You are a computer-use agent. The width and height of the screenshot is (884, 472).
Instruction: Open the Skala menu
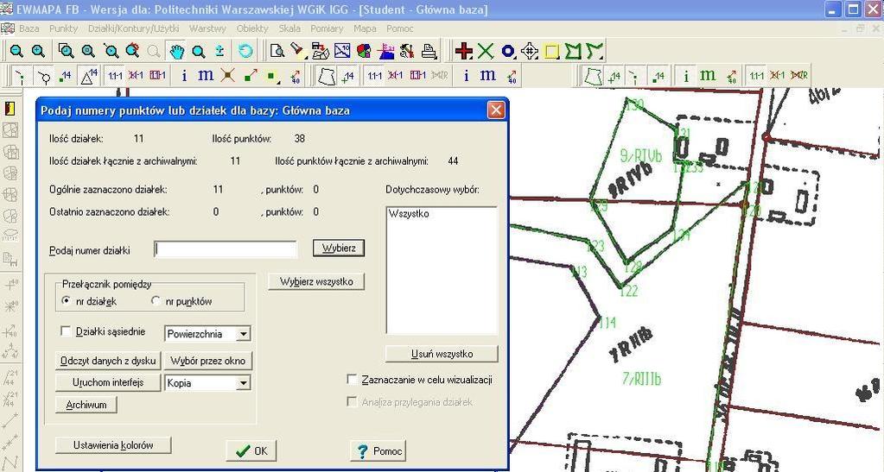289,28
